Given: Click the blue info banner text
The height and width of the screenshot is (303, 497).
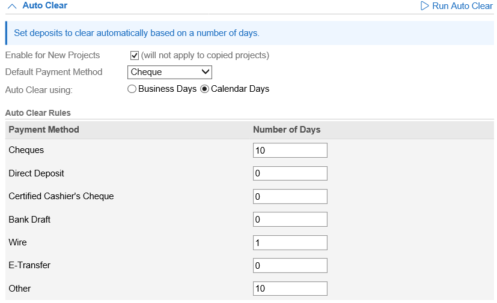Looking at the screenshot, I should pyautogui.click(x=136, y=33).
